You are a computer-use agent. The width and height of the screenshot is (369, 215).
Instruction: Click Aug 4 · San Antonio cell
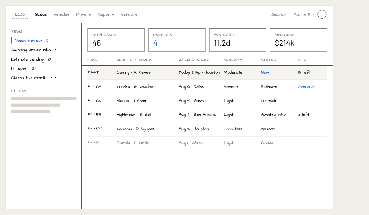coord(198,115)
